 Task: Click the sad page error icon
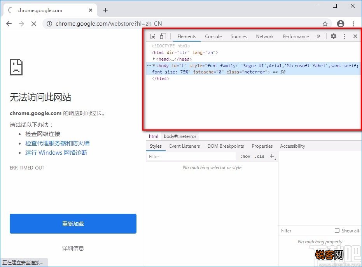pyautogui.click(x=16, y=67)
